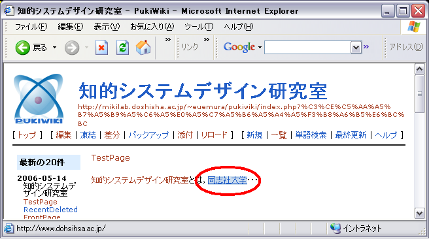Click the バックアップ backup link
This screenshot has height=239, width=429.
pyautogui.click(x=148, y=135)
